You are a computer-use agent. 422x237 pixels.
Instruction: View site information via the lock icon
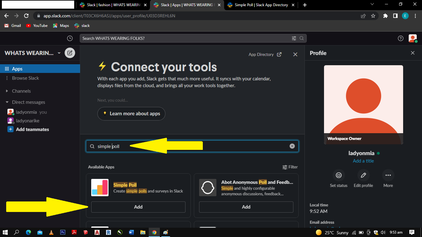(39, 16)
